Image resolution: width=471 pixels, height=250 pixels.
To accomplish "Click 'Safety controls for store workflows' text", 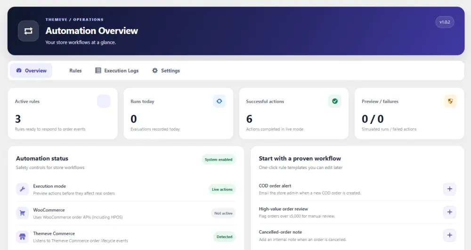I will point(50,168).
